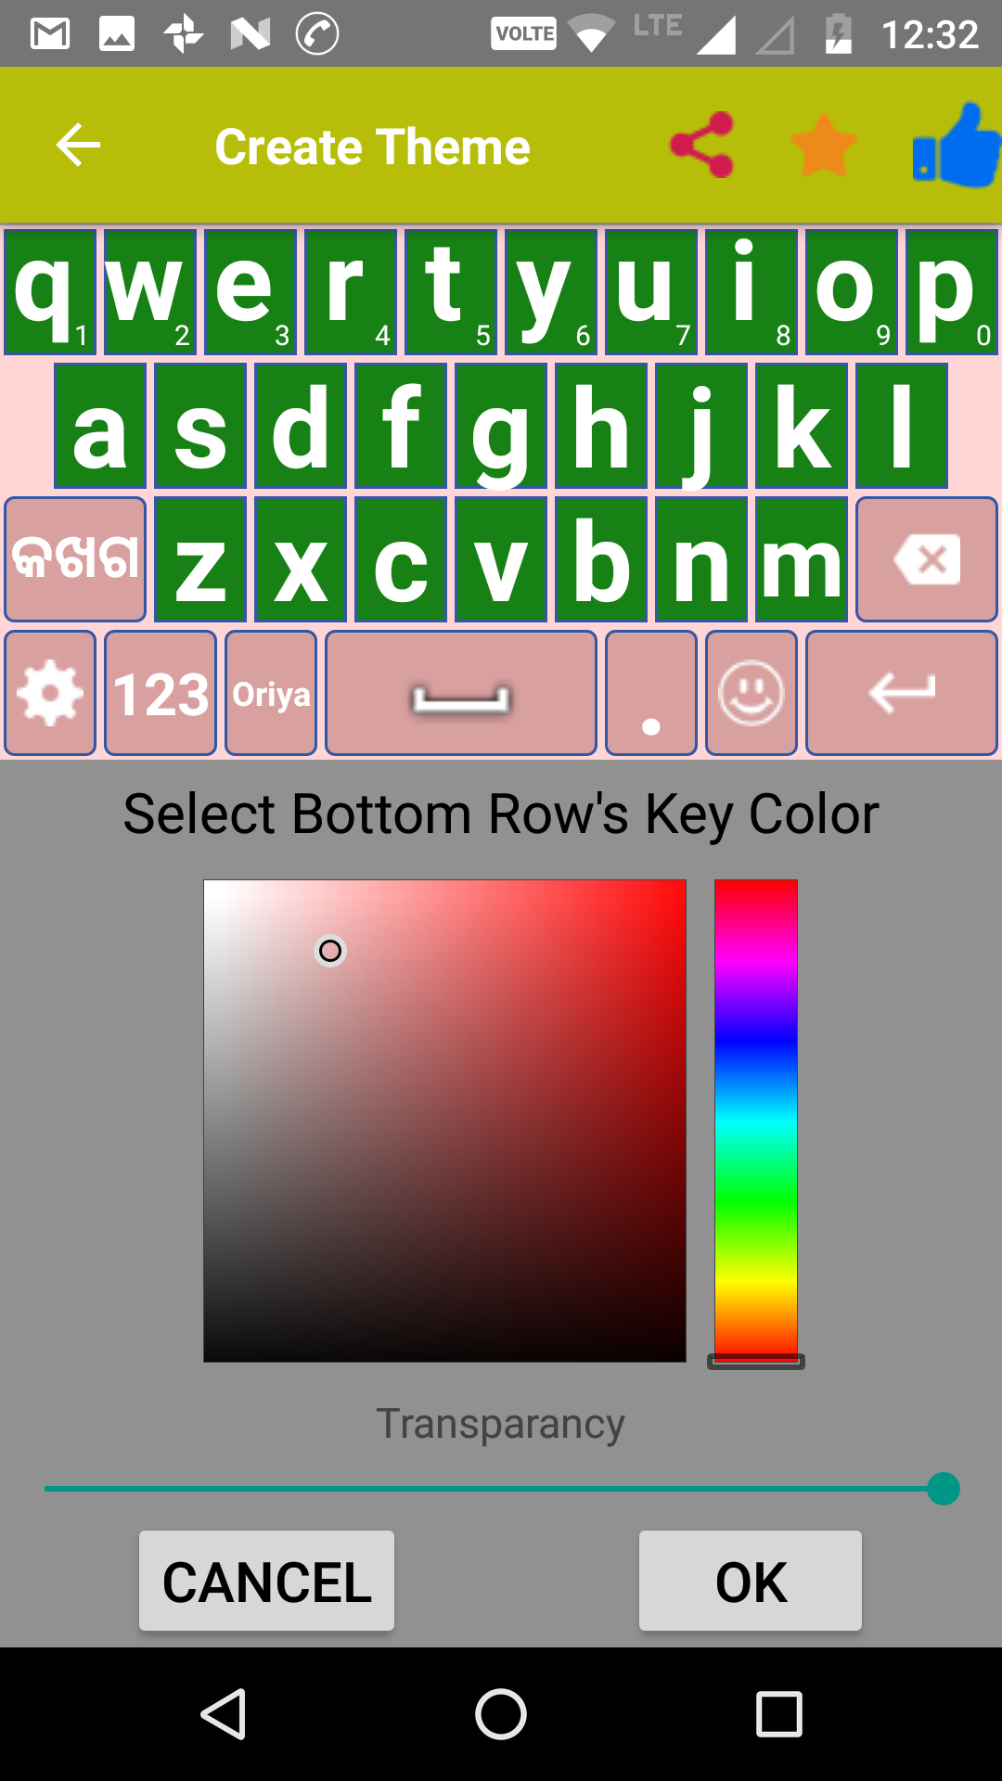Click the color picker selection circle
Image resolution: width=1002 pixels, height=1781 pixels.
(330, 951)
